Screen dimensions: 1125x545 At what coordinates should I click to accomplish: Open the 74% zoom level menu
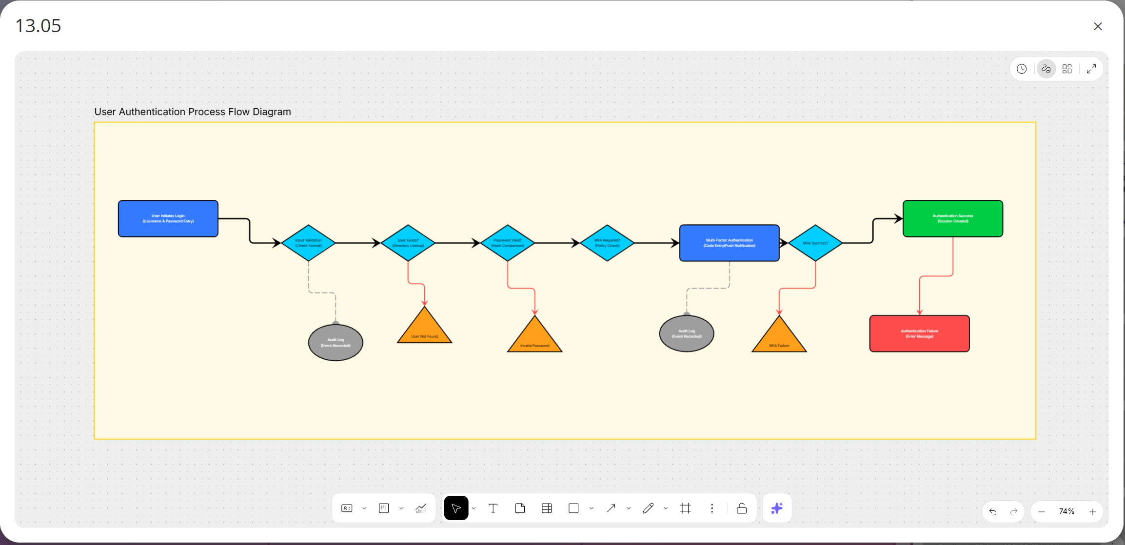(1067, 511)
